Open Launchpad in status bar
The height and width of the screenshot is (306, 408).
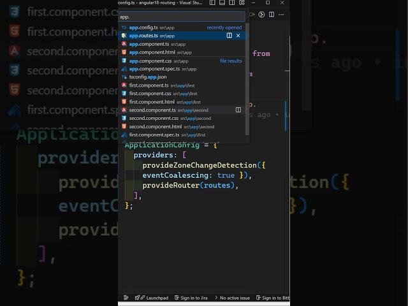pos(152,298)
